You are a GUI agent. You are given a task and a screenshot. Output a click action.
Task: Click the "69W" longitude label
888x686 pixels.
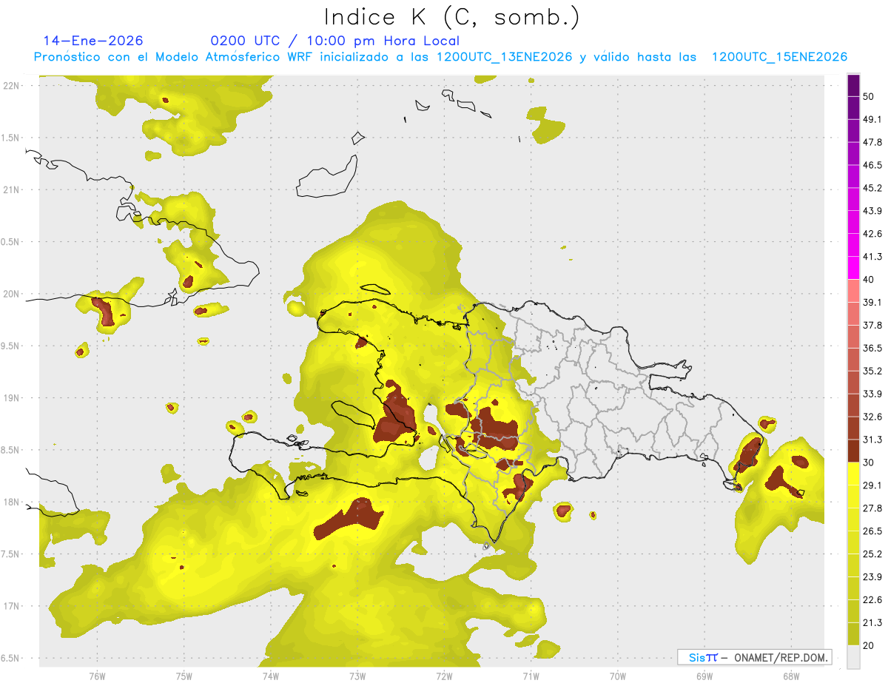point(704,676)
